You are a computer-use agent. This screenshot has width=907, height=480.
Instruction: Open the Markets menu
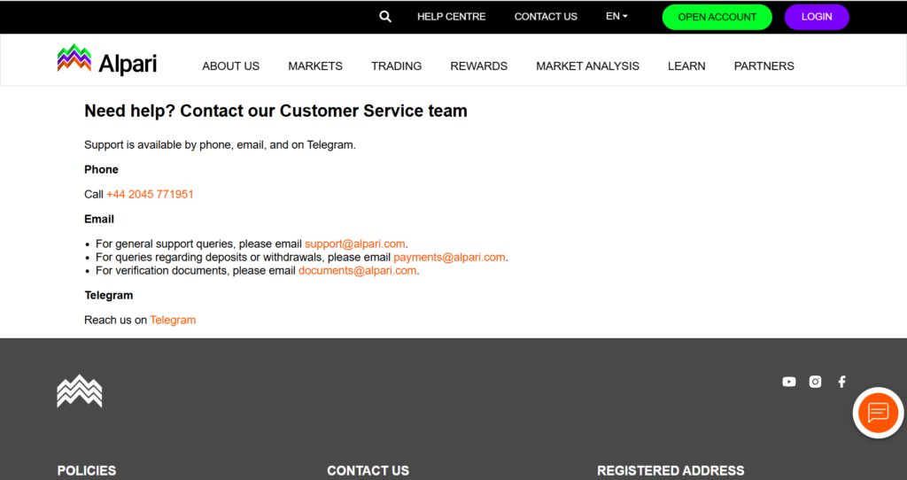coord(315,66)
